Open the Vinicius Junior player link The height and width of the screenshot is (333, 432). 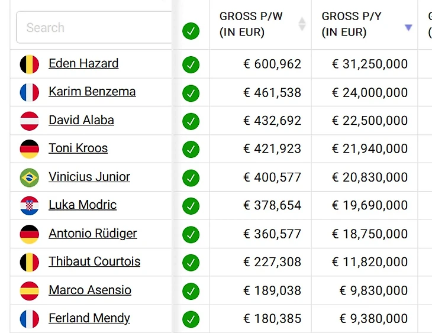click(x=89, y=177)
